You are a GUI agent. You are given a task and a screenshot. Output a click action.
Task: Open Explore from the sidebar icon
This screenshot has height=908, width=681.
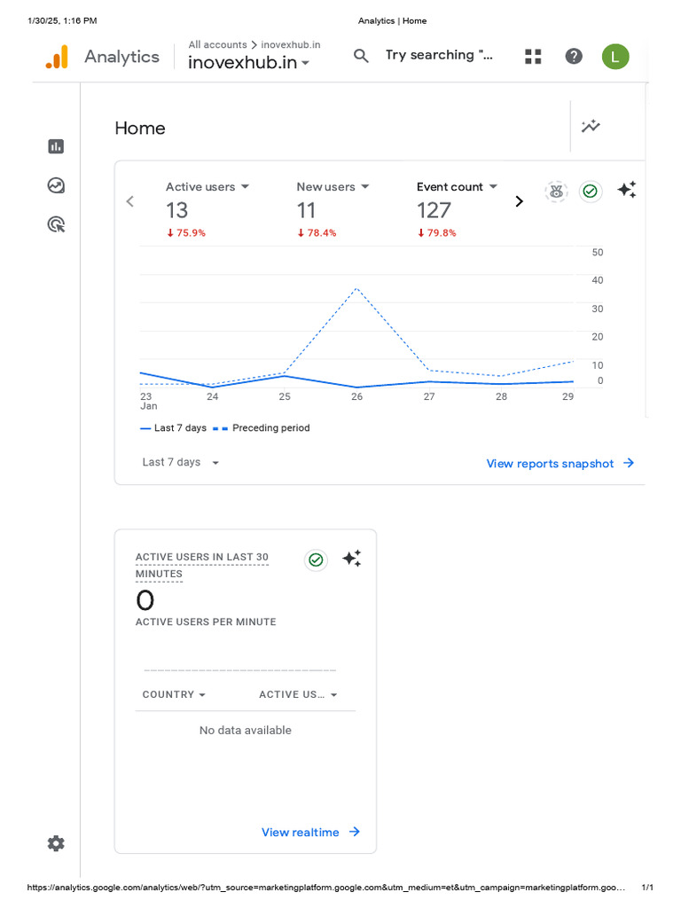pos(56,185)
